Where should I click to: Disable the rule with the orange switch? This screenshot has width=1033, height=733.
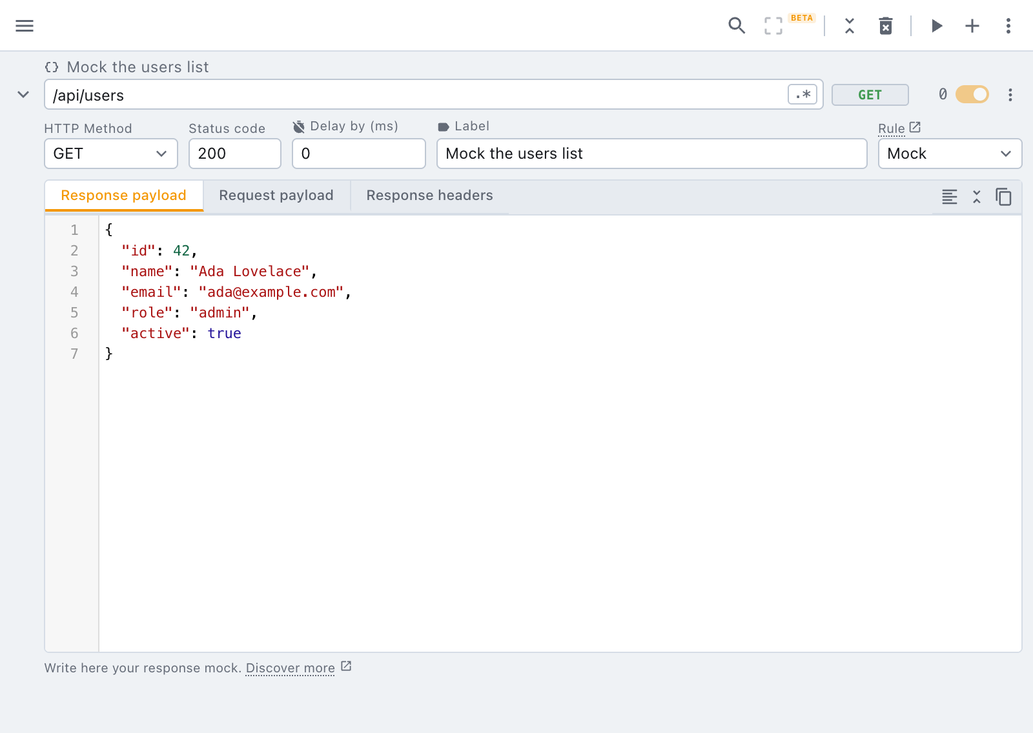(972, 94)
